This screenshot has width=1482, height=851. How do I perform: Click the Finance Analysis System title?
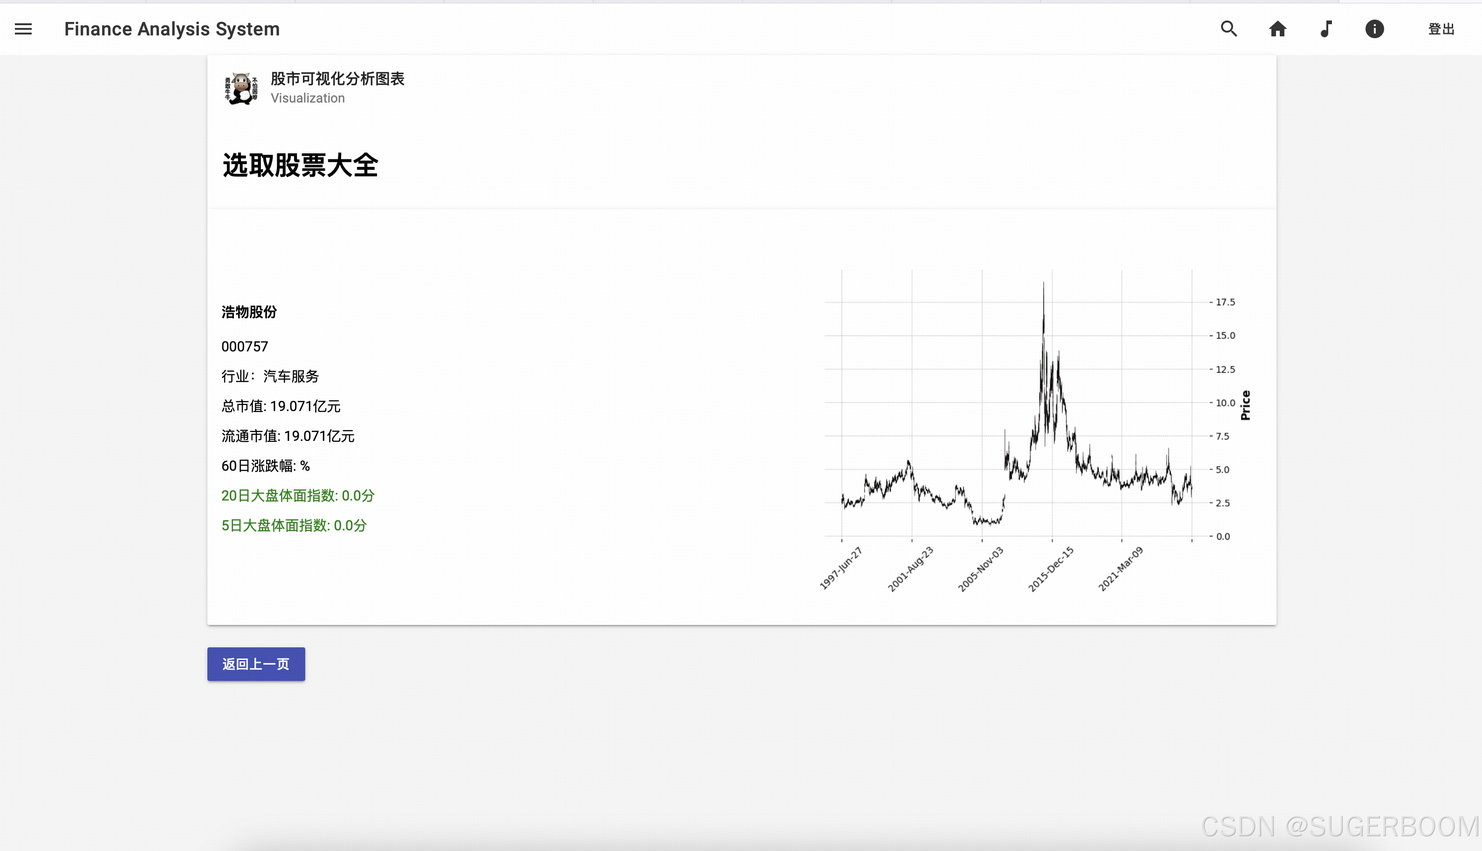click(x=172, y=28)
